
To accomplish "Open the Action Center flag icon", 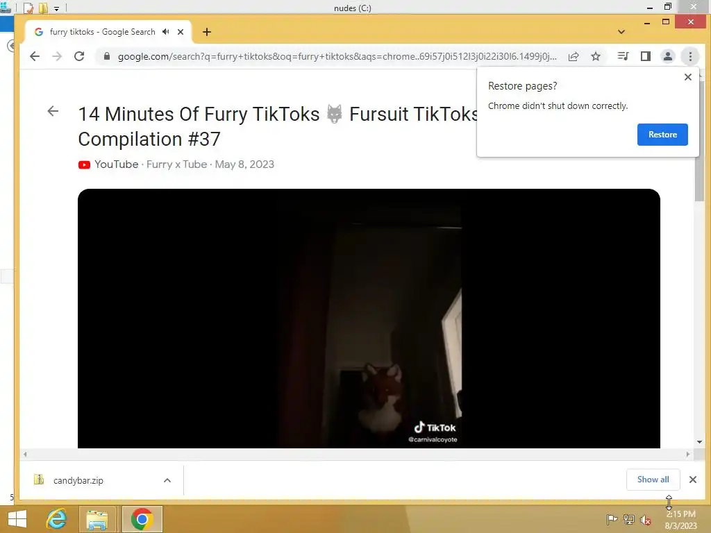I will 612,519.
